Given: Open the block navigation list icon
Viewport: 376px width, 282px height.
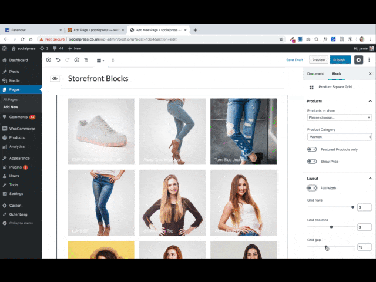Looking at the screenshot, I should [86, 60].
